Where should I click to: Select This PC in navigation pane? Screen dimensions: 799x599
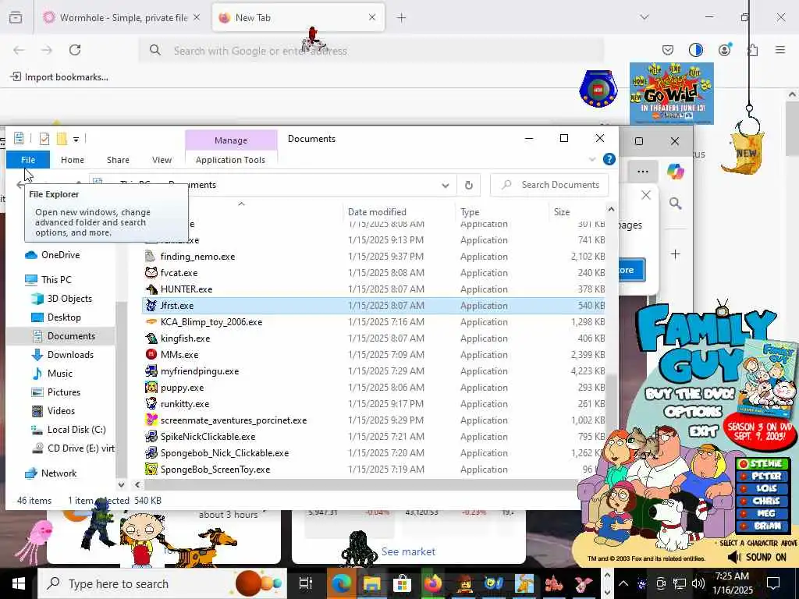(56, 280)
